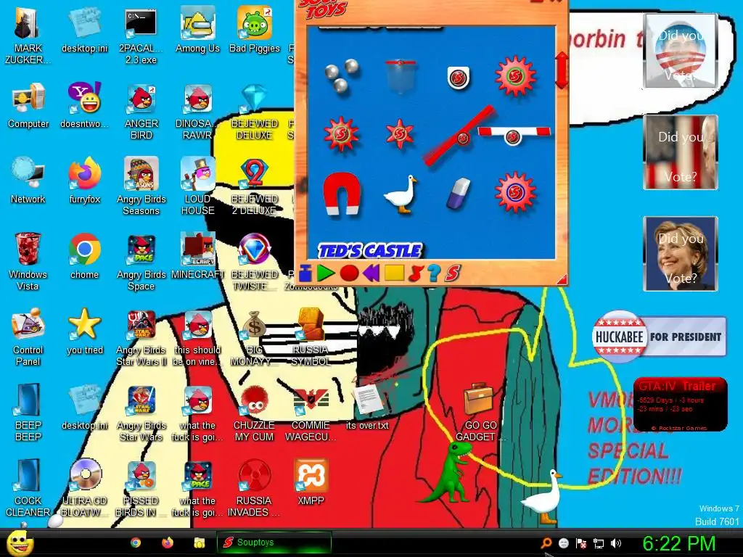The width and height of the screenshot is (743, 557).
Task: Select the Network desktop icon
Action: click(x=28, y=181)
